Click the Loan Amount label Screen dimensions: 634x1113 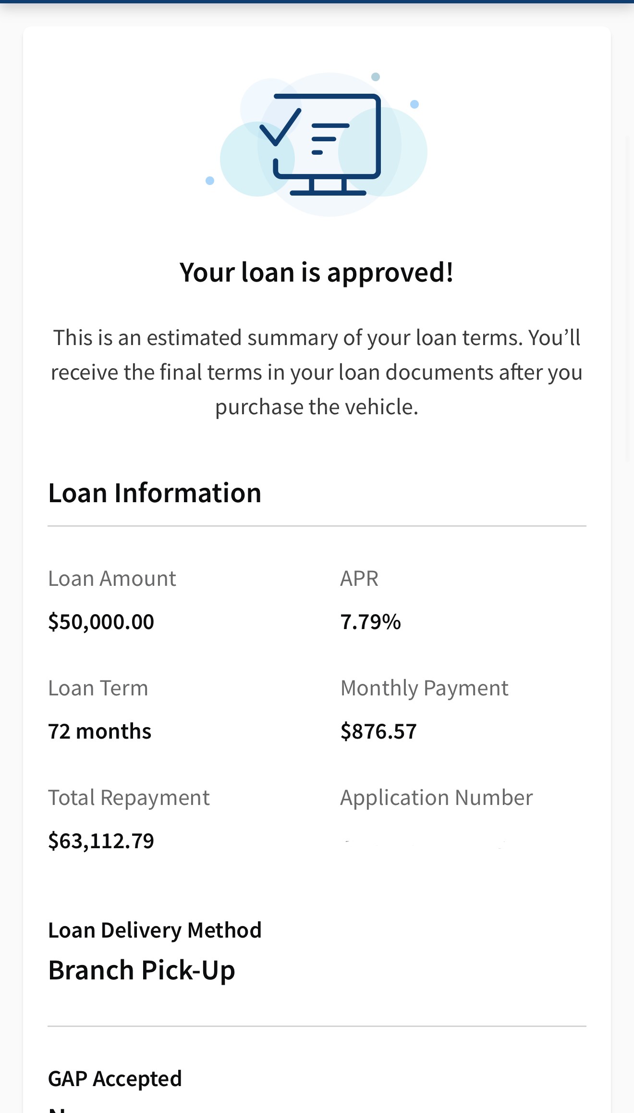coord(112,579)
